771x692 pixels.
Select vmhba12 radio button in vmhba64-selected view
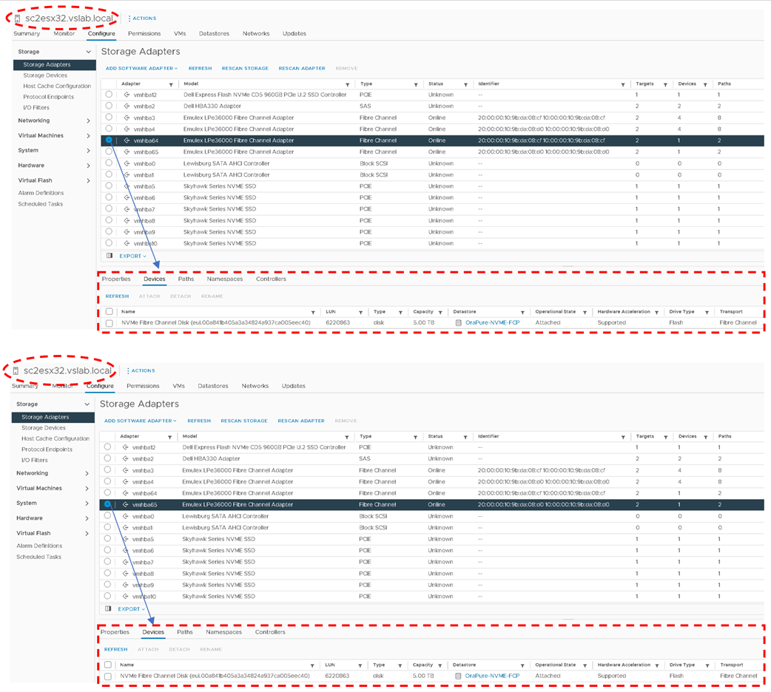point(109,94)
